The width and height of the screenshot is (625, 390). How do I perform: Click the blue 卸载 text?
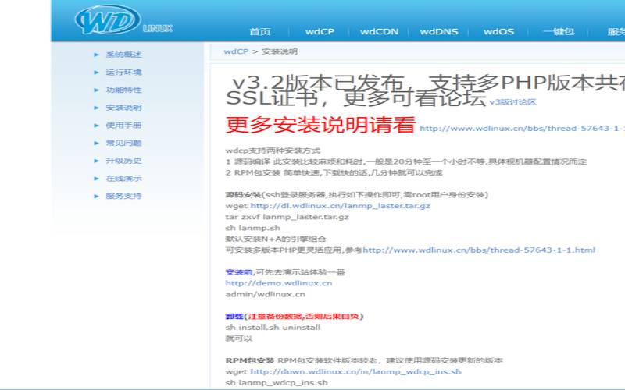click(234, 317)
